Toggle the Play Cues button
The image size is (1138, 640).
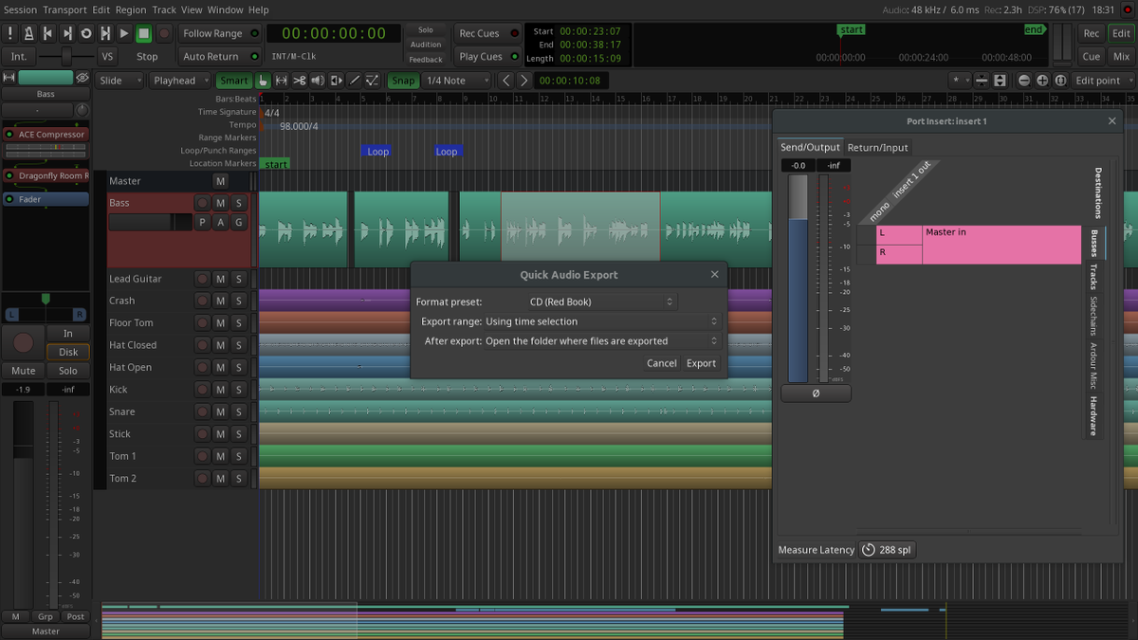[x=487, y=57]
